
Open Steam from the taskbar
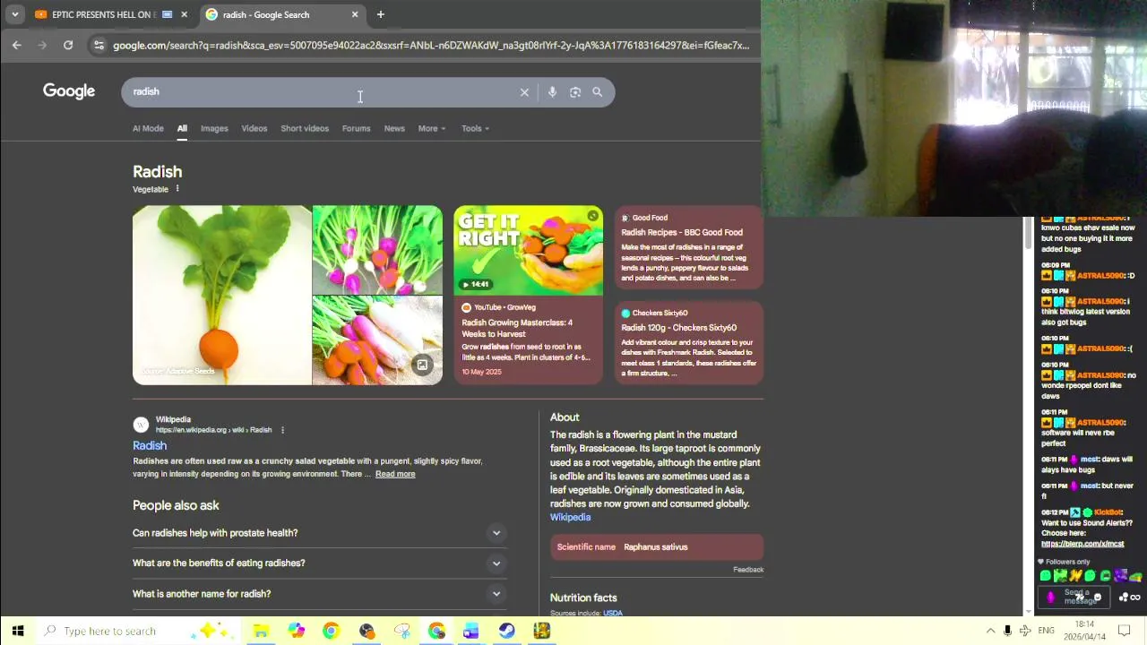tap(507, 631)
